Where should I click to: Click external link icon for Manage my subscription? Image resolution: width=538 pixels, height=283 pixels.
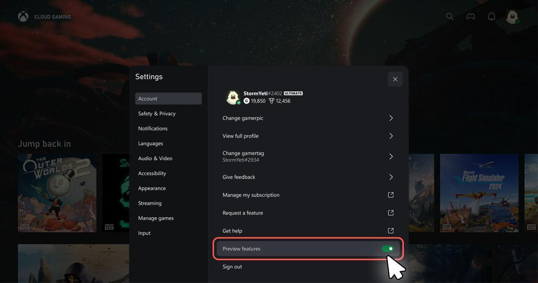tap(390, 195)
